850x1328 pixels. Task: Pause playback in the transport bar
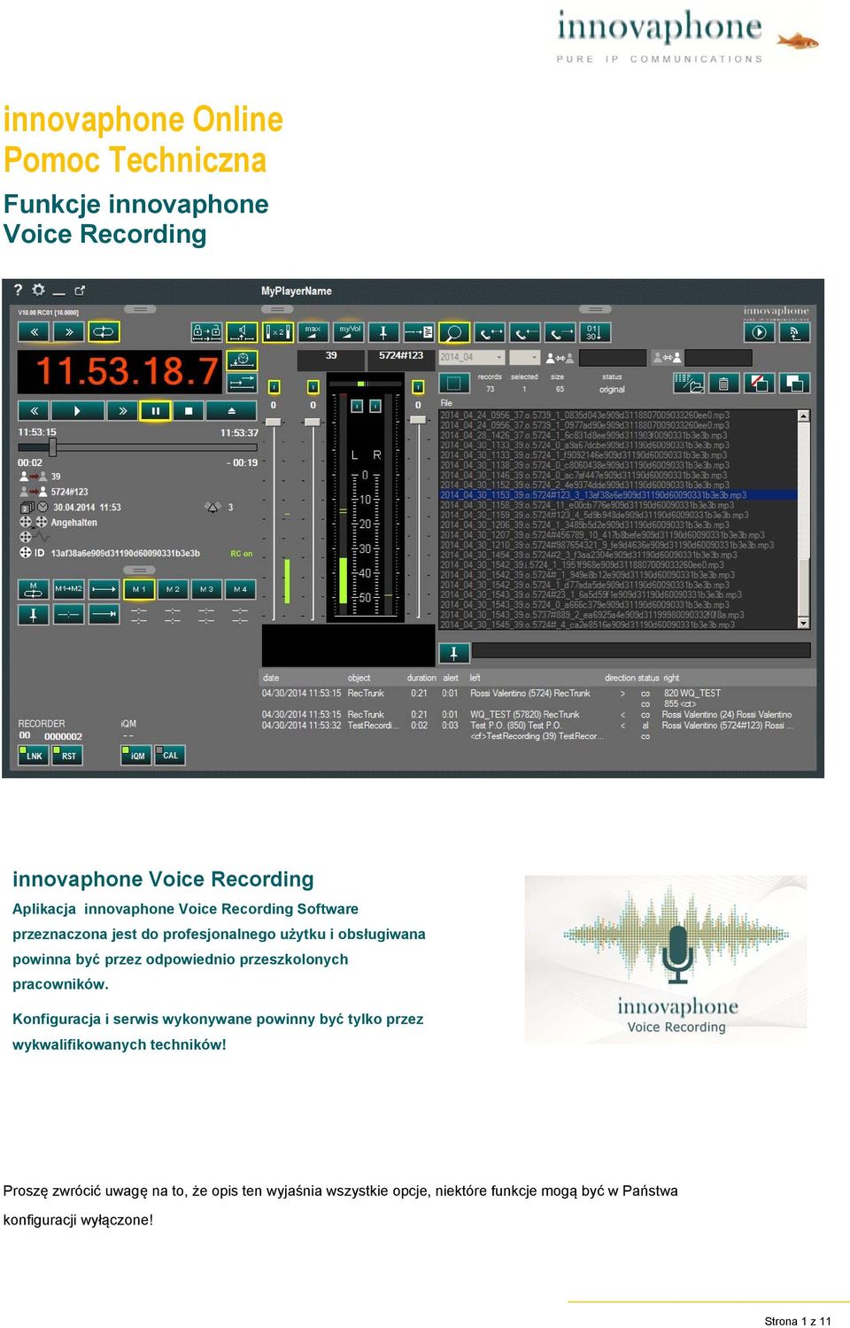coord(155,411)
